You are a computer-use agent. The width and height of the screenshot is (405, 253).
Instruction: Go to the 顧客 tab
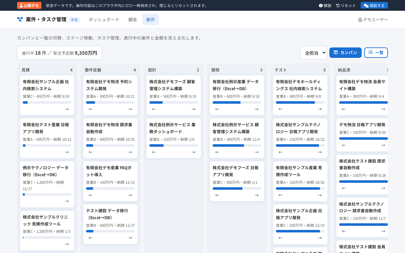133,20
